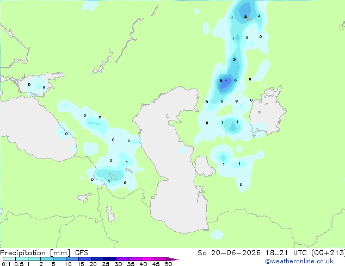Click the '35' legend scale label
The image size is (345, 266).
(131, 264)
